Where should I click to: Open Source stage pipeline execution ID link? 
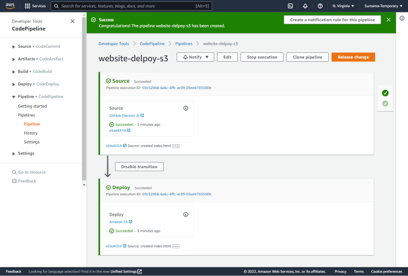[177, 88]
